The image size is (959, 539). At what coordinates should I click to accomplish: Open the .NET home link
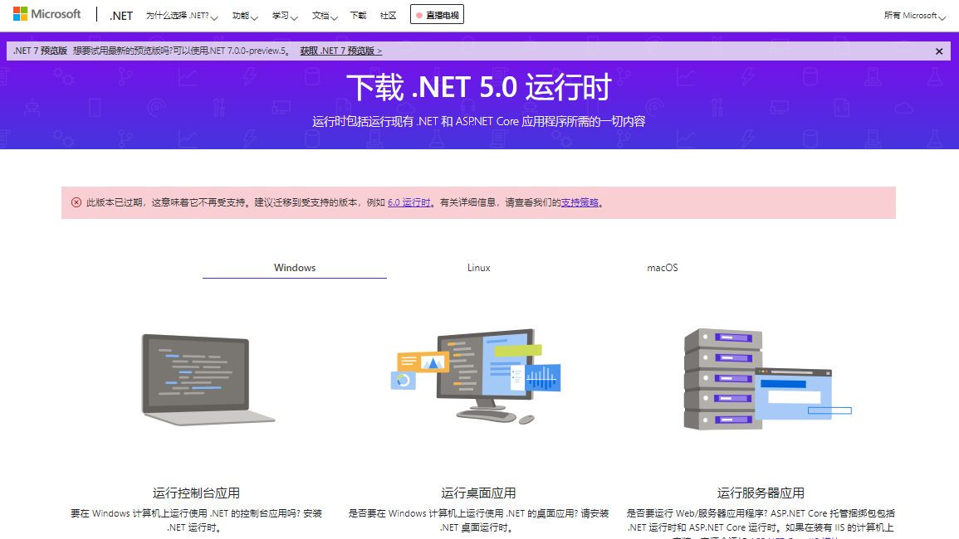121,16
